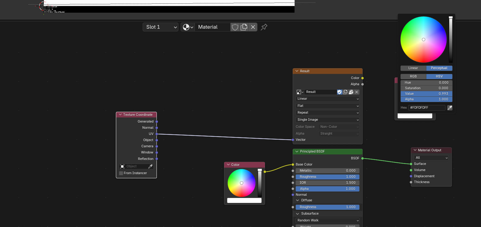This screenshot has width=481, height=227.
Task: Open the Single Image source dropdown
Action: click(328, 120)
